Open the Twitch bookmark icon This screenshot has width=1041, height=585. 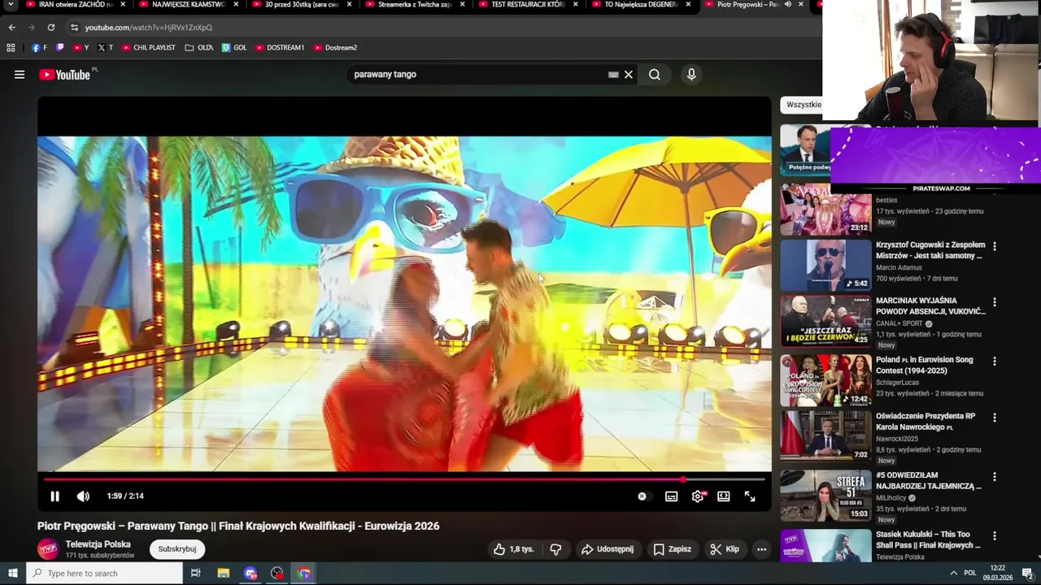click(59, 48)
